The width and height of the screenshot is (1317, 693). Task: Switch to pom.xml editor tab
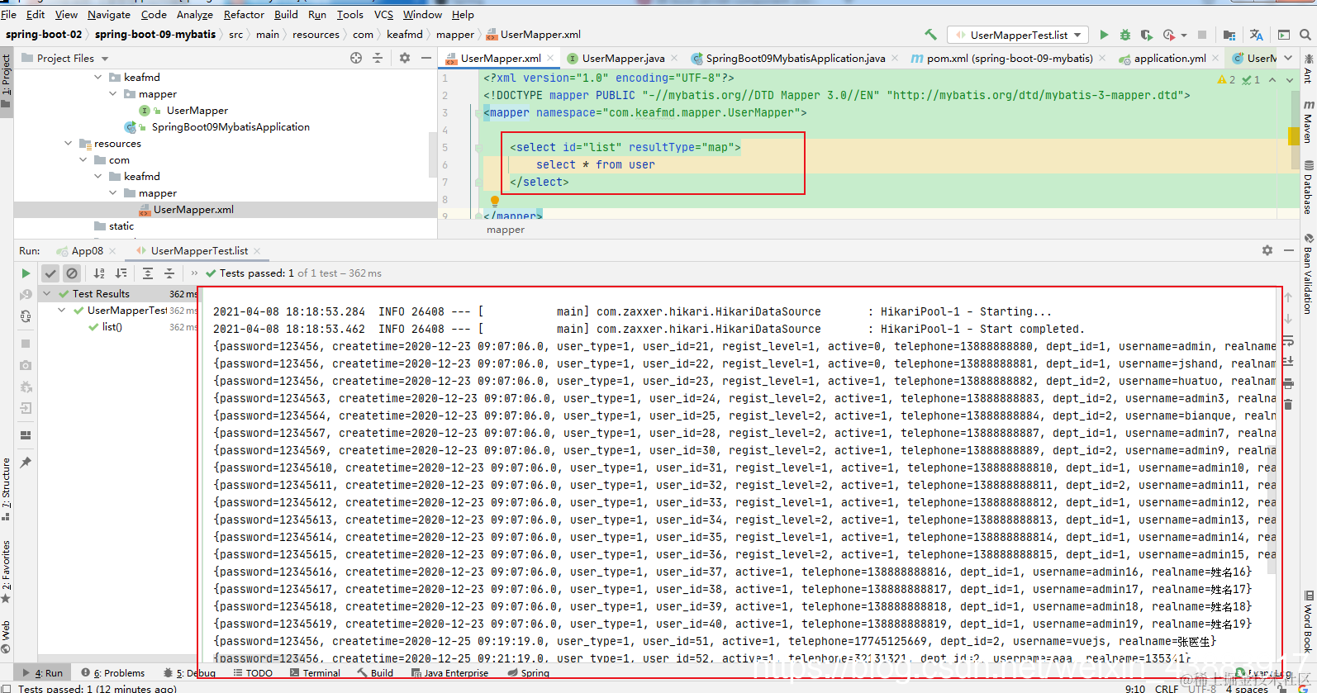coord(1009,59)
